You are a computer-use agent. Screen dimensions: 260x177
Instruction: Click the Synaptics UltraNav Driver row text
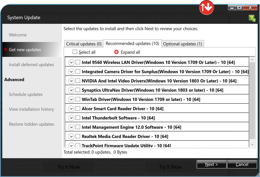click(x=153, y=90)
